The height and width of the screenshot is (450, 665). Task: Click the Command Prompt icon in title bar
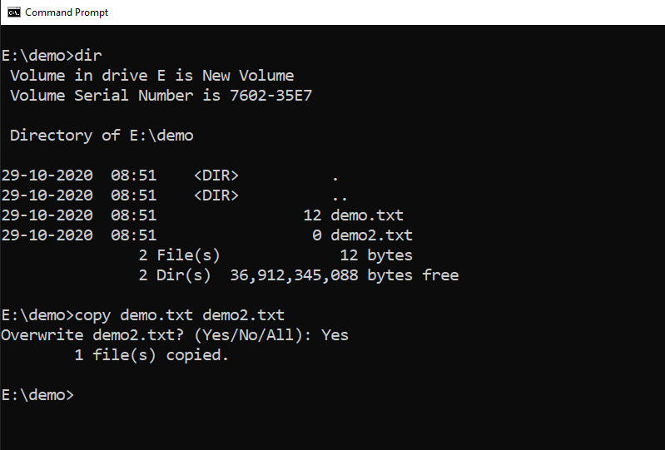tap(13, 12)
